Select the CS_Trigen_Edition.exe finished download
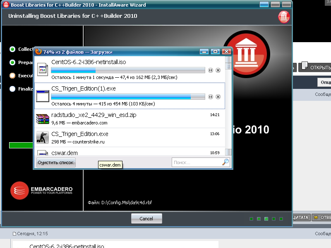 130,138
